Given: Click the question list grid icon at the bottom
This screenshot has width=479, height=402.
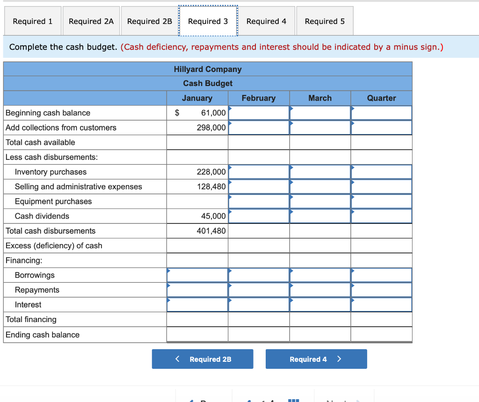Looking at the screenshot, I should [x=292, y=400].
